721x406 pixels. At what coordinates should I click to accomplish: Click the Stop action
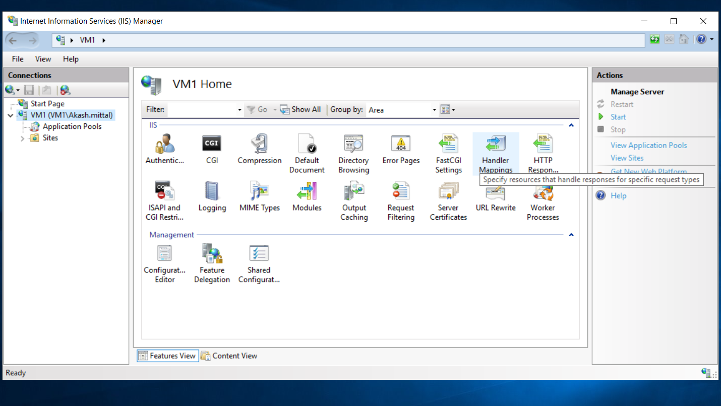pyautogui.click(x=618, y=129)
